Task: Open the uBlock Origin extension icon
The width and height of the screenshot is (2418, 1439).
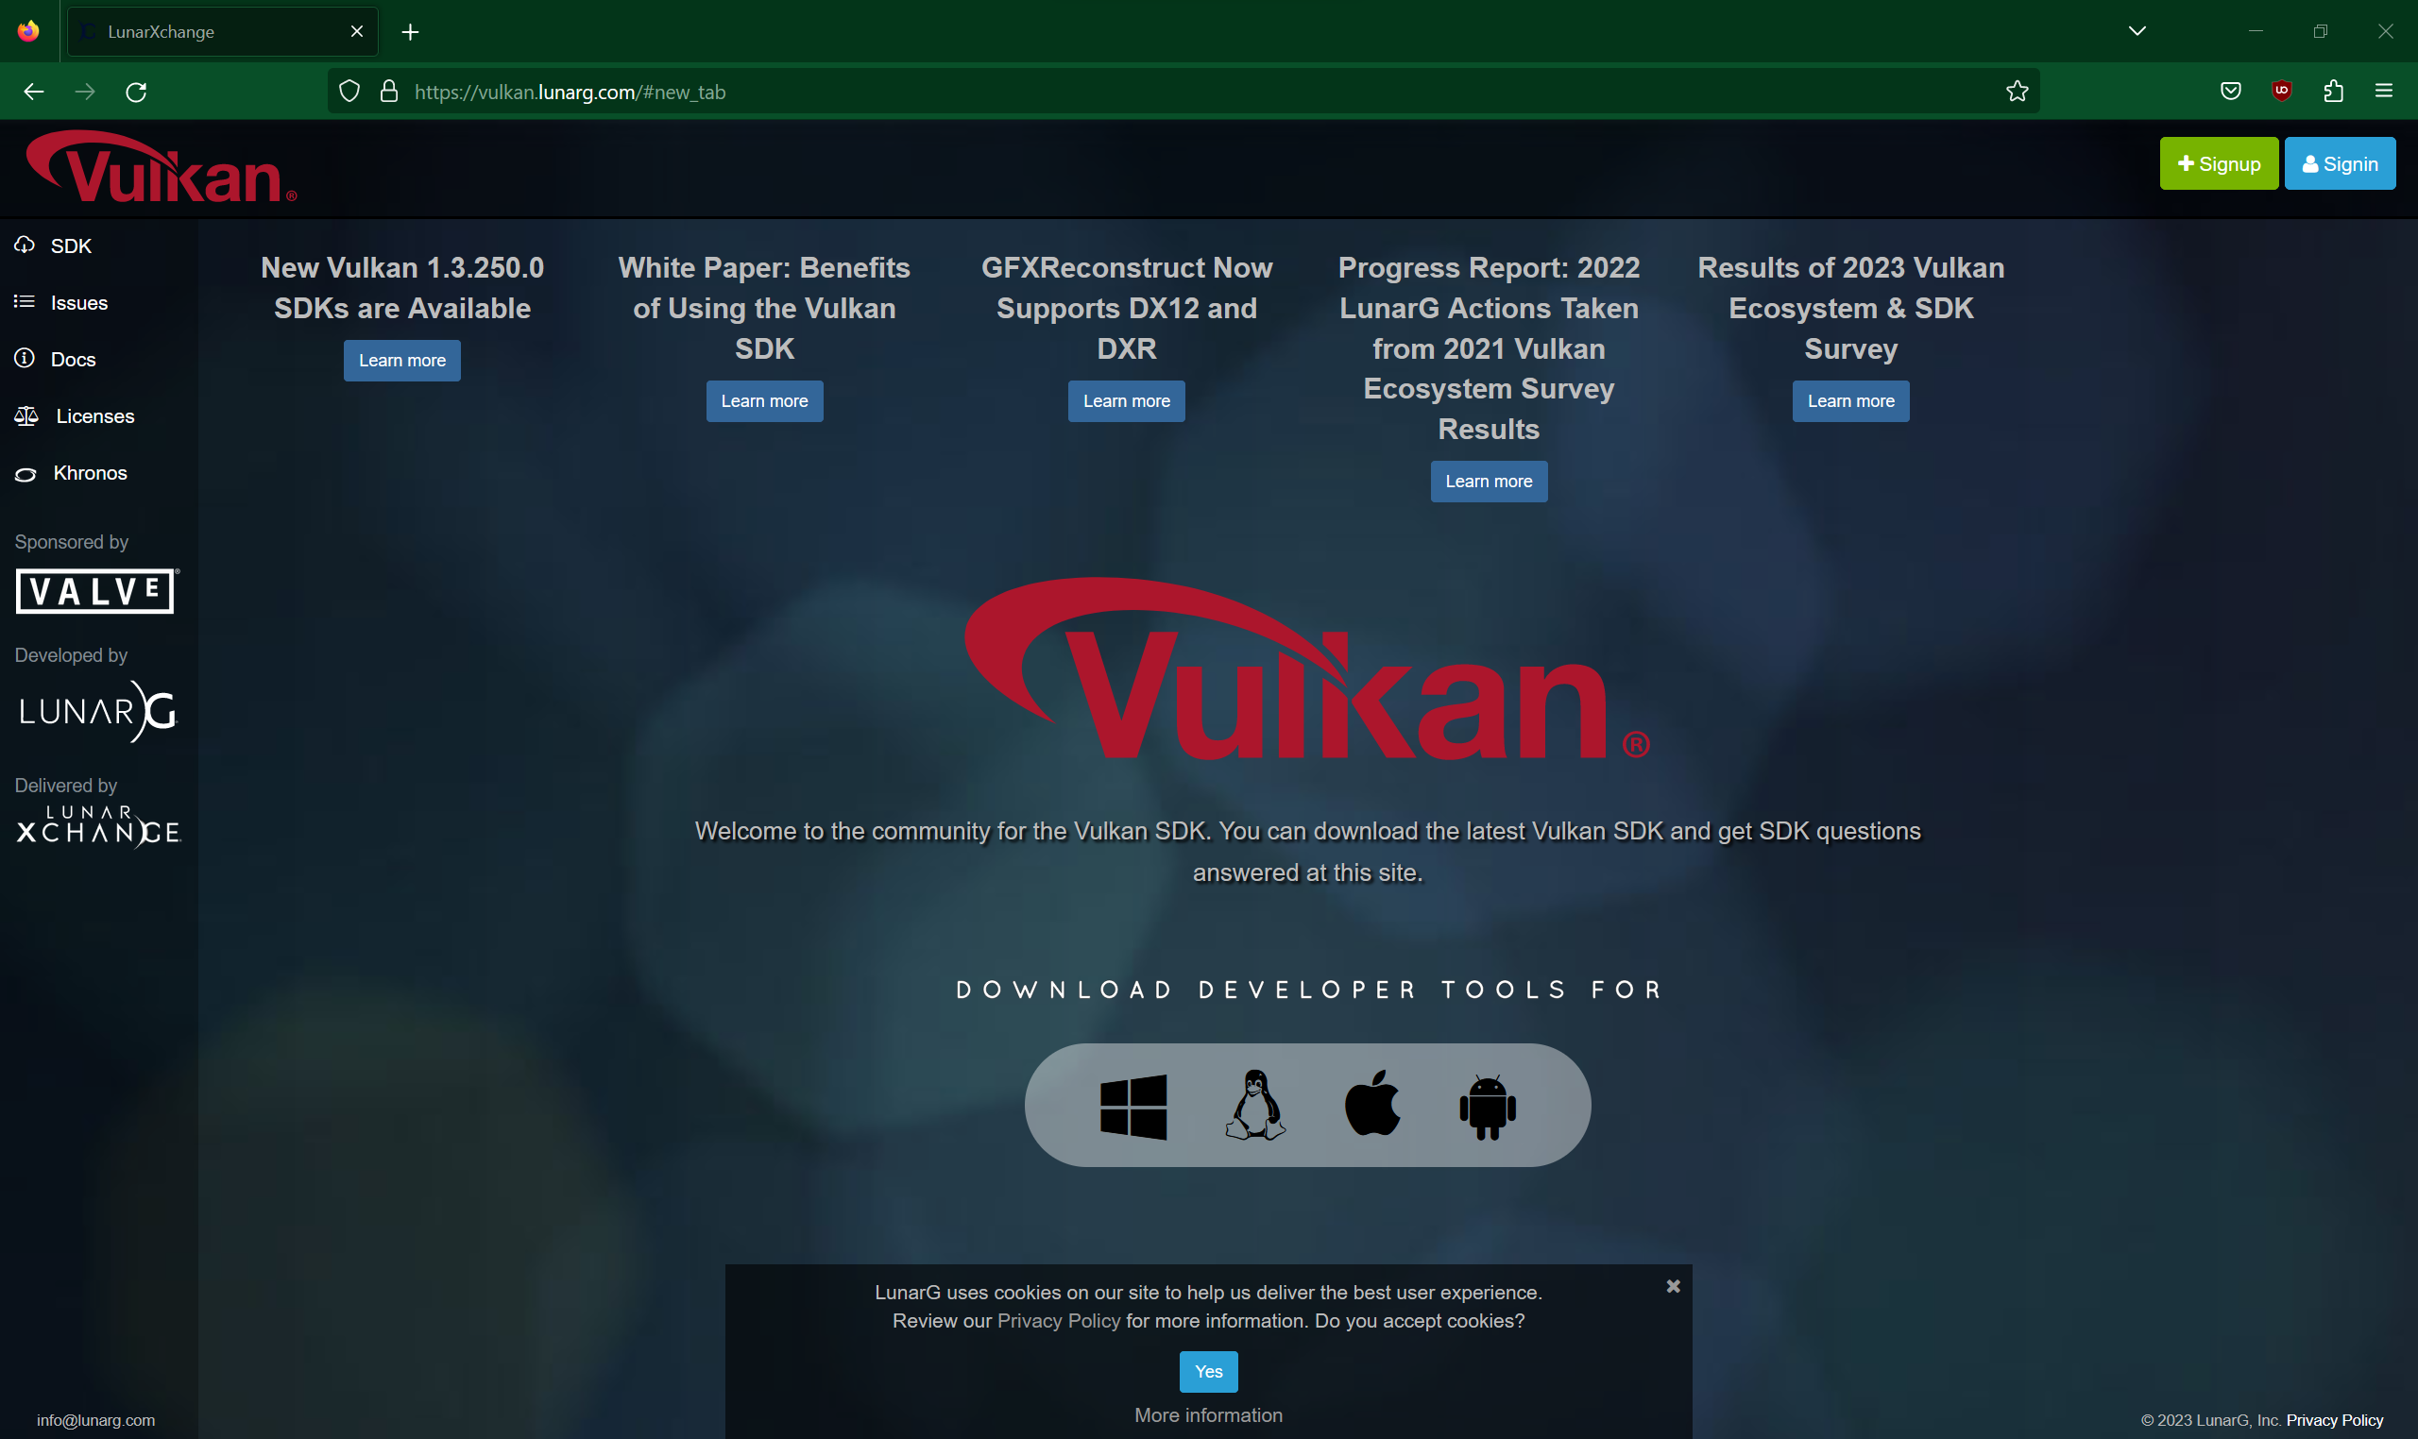Action: click(2280, 92)
